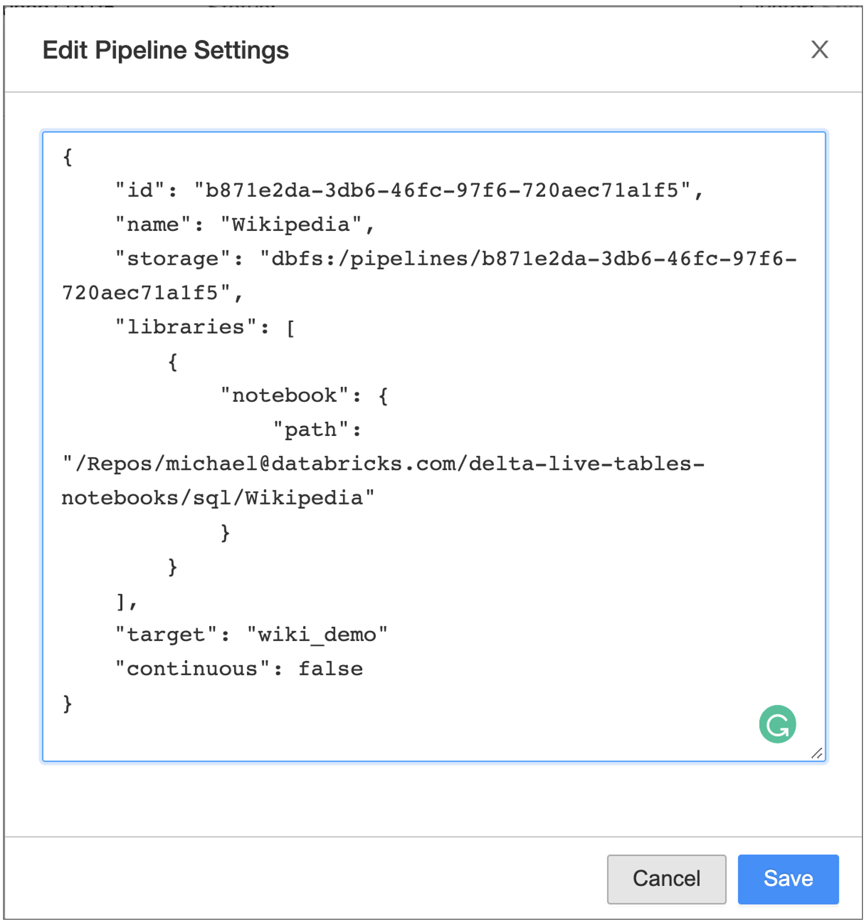Viewport: 866px width, 924px height.
Task: Click the /Repos/michael@databricks.com path line
Action: (x=383, y=464)
